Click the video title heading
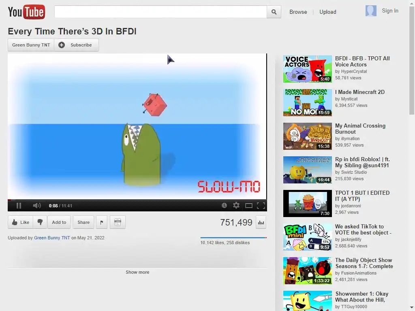The image size is (415, 311). [x=72, y=31]
